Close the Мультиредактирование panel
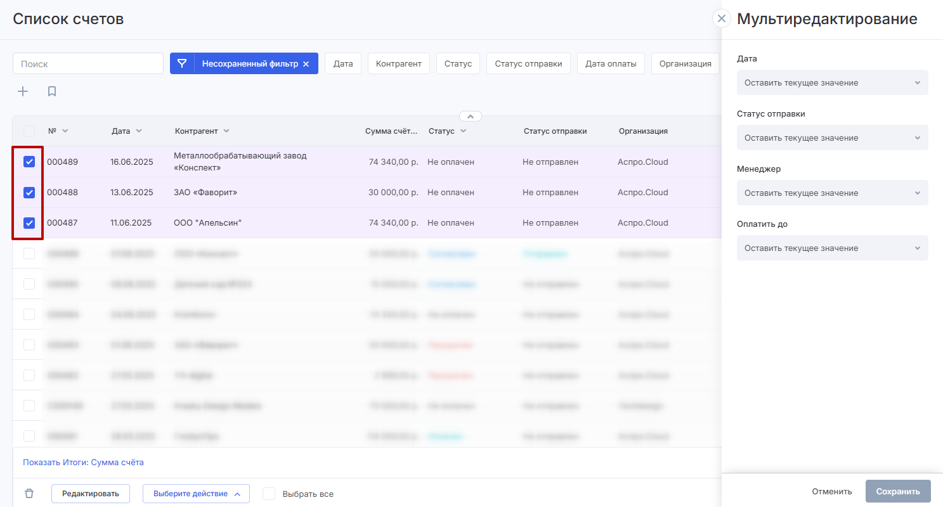 point(721,18)
